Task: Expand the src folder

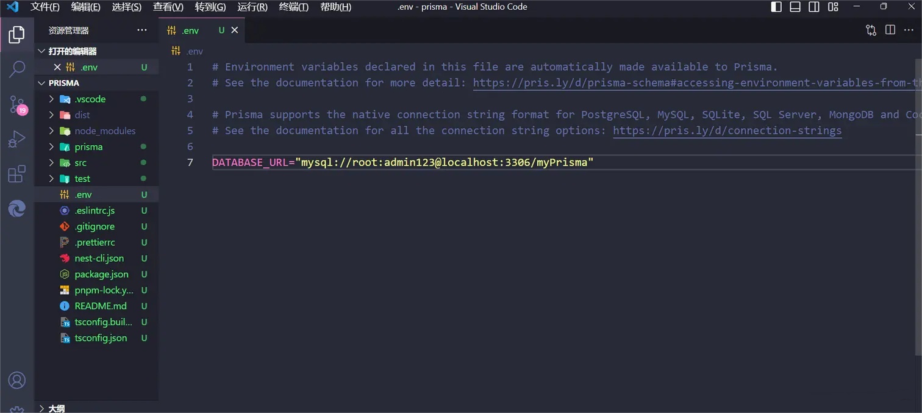Action: [80, 163]
